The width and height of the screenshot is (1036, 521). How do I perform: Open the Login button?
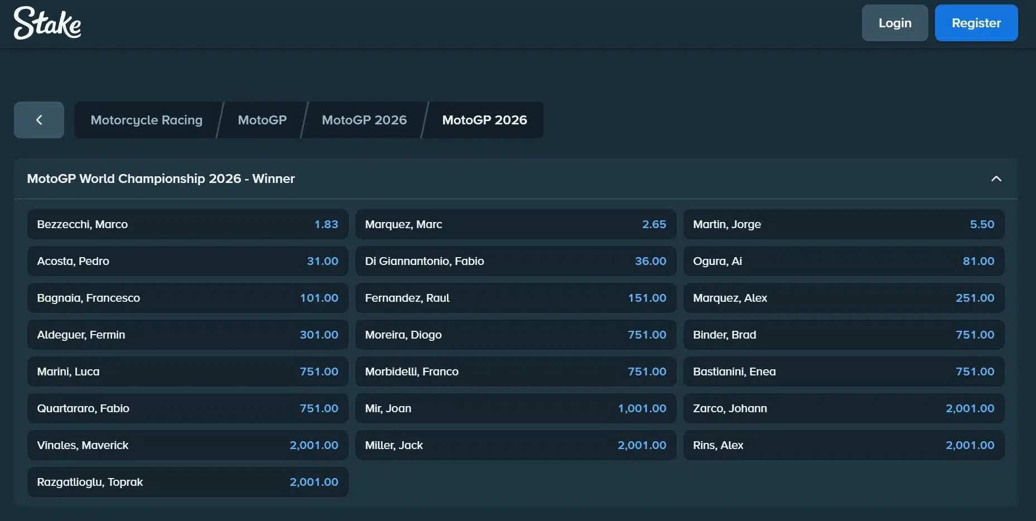point(895,23)
